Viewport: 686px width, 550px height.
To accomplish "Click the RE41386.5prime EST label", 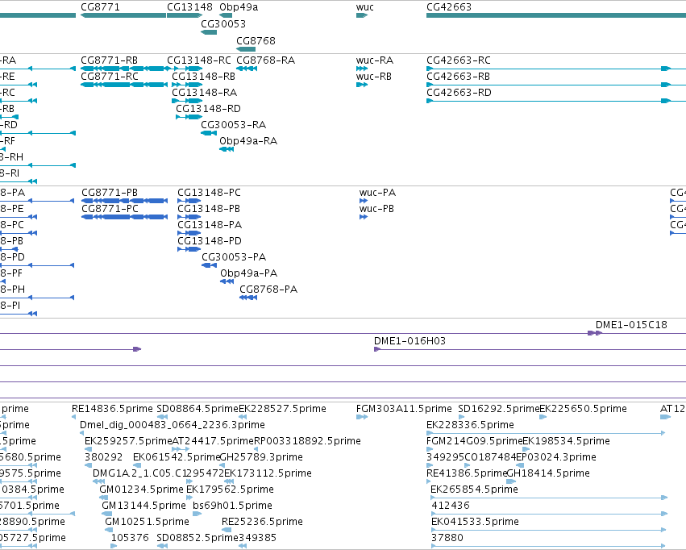I will tap(467, 473).
